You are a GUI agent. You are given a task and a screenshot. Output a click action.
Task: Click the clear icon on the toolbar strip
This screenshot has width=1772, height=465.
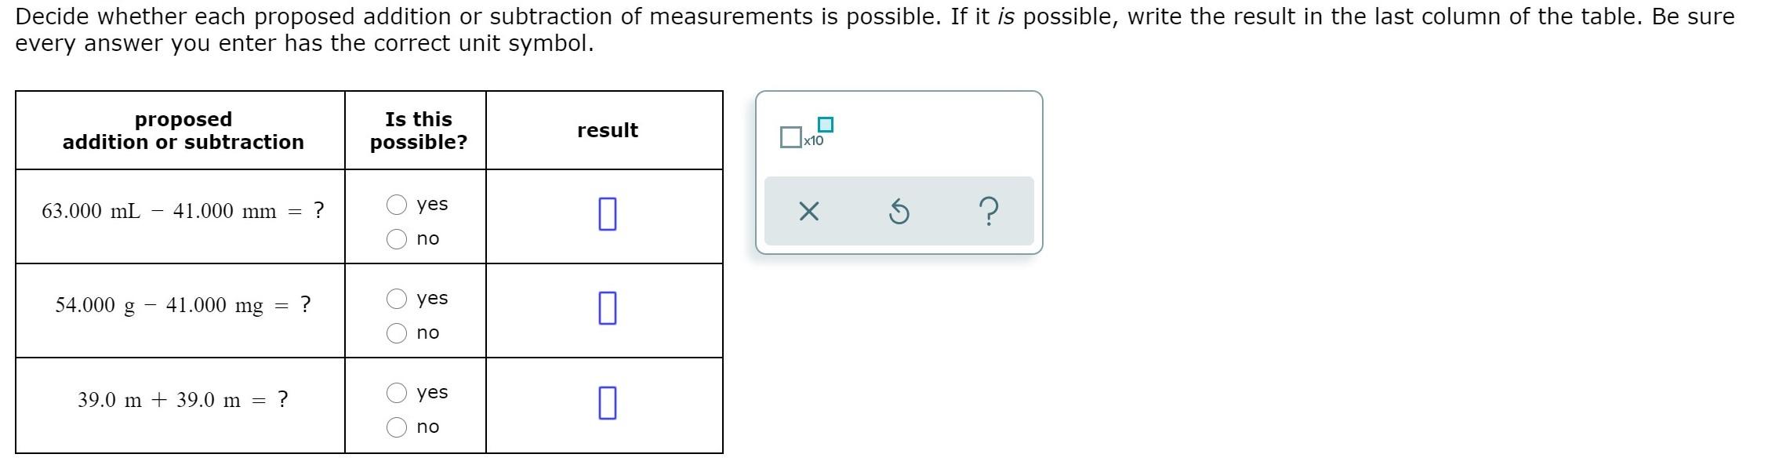click(809, 209)
